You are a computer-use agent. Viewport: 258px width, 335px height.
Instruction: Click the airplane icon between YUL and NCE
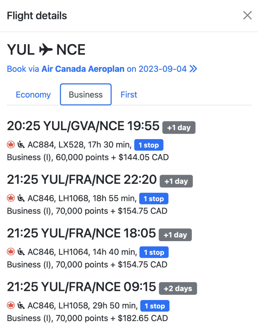pyautogui.click(x=45, y=50)
